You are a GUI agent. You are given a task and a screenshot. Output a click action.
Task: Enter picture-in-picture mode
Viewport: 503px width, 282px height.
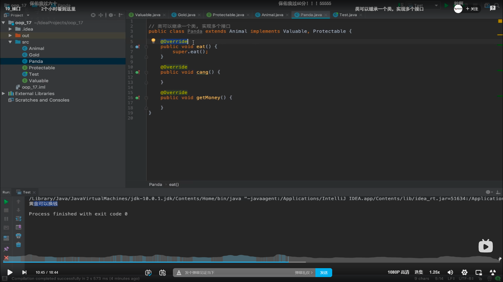point(479,272)
